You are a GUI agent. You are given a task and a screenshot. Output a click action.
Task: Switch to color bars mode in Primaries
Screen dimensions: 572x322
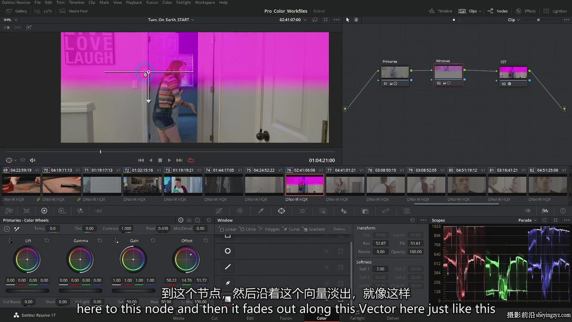[189, 220]
